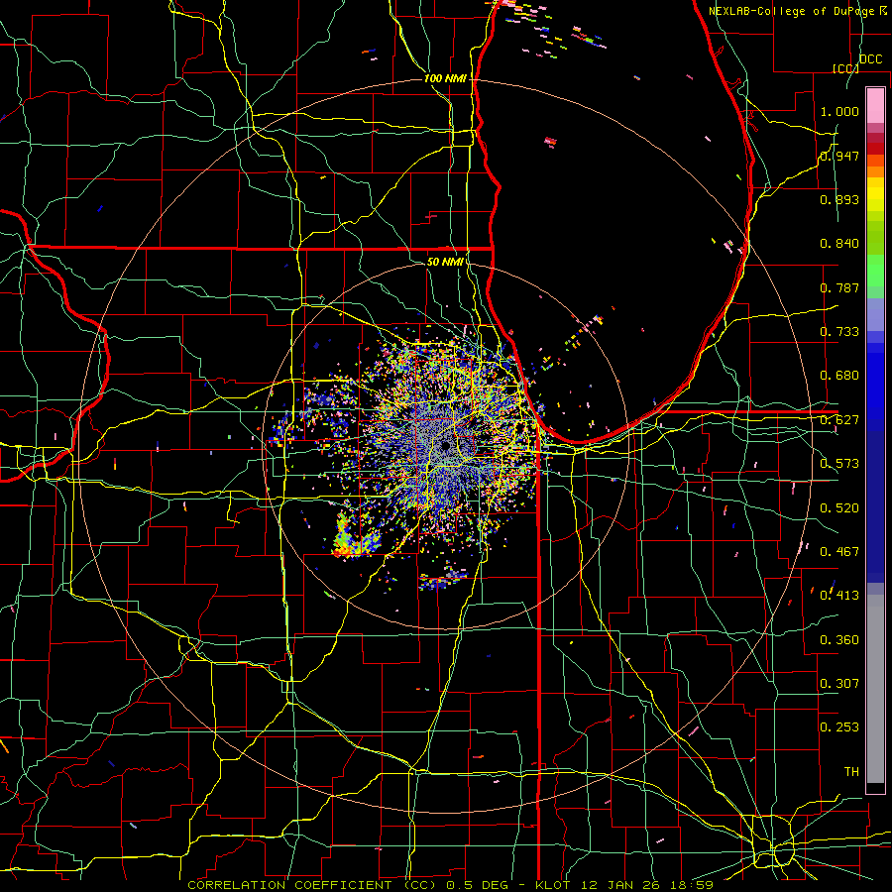
Task: Select the 0.787 scale value
Action: click(x=839, y=287)
